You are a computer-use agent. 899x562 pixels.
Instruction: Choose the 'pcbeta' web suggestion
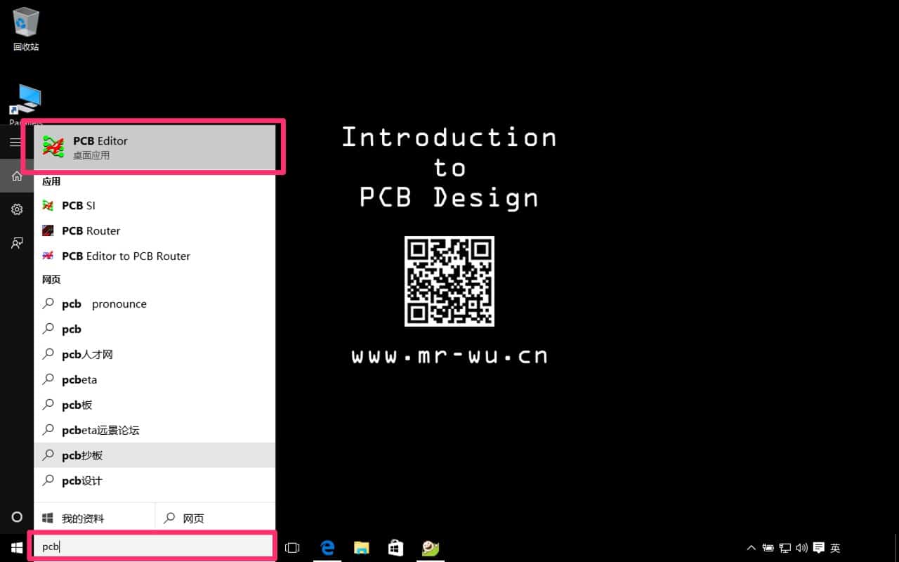pyautogui.click(x=155, y=379)
